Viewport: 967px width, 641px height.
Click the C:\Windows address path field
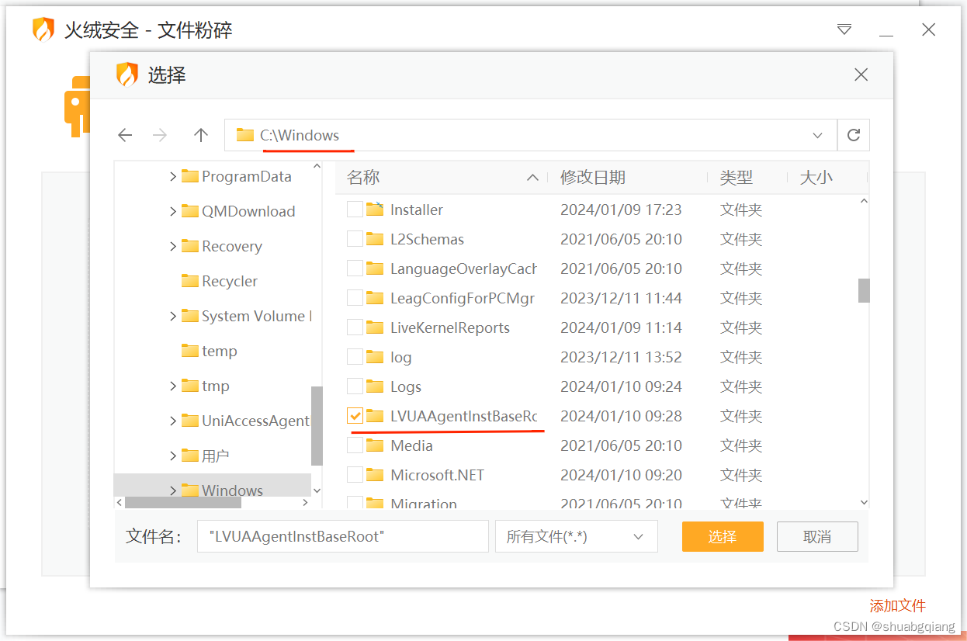pyautogui.click(x=530, y=135)
